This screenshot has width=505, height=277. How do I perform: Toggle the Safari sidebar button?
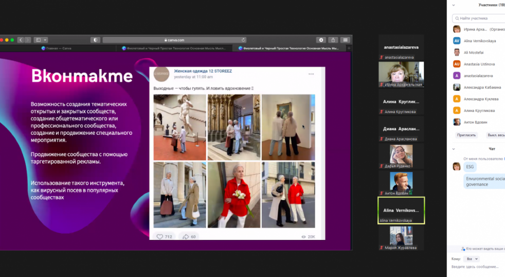(39, 40)
